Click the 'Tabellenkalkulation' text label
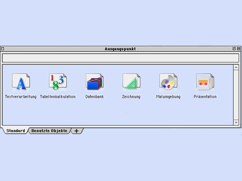 click(x=57, y=97)
